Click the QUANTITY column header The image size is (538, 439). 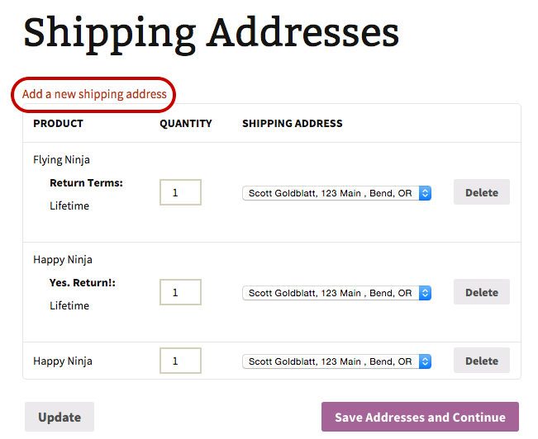point(186,123)
